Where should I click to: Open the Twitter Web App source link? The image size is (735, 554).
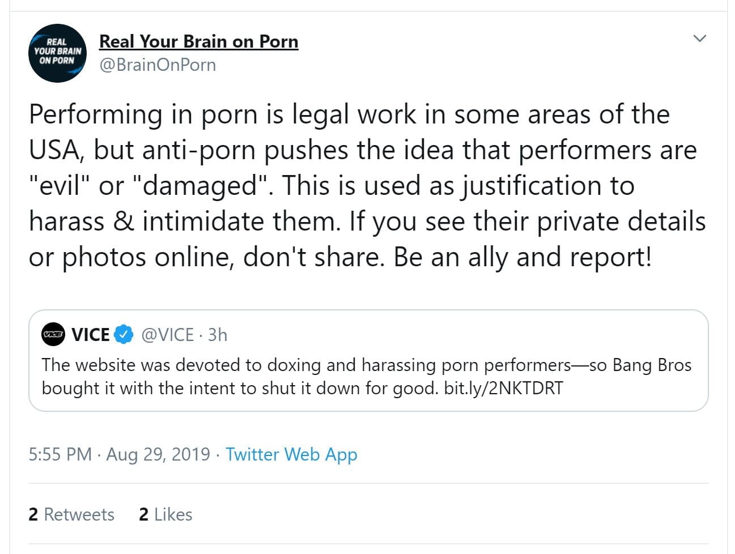[291, 454]
